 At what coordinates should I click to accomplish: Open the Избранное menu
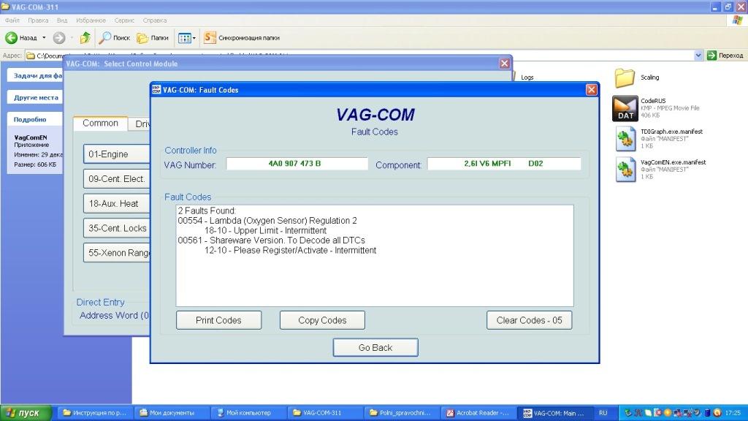pyautogui.click(x=91, y=20)
